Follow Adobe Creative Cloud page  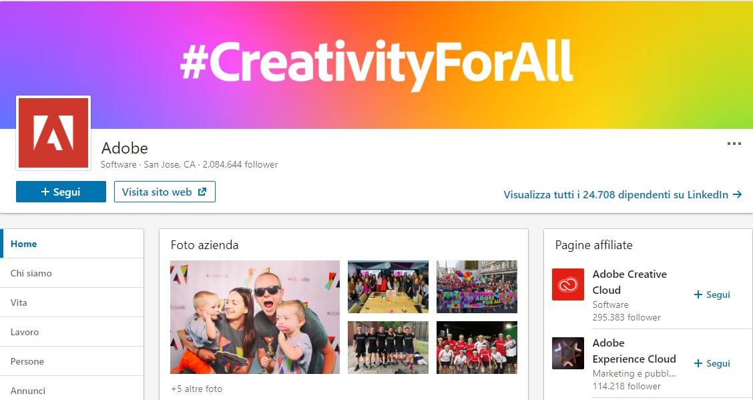pos(712,294)
